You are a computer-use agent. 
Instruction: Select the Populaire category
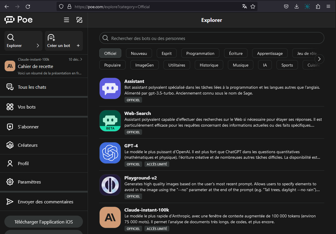coord(112,65)
